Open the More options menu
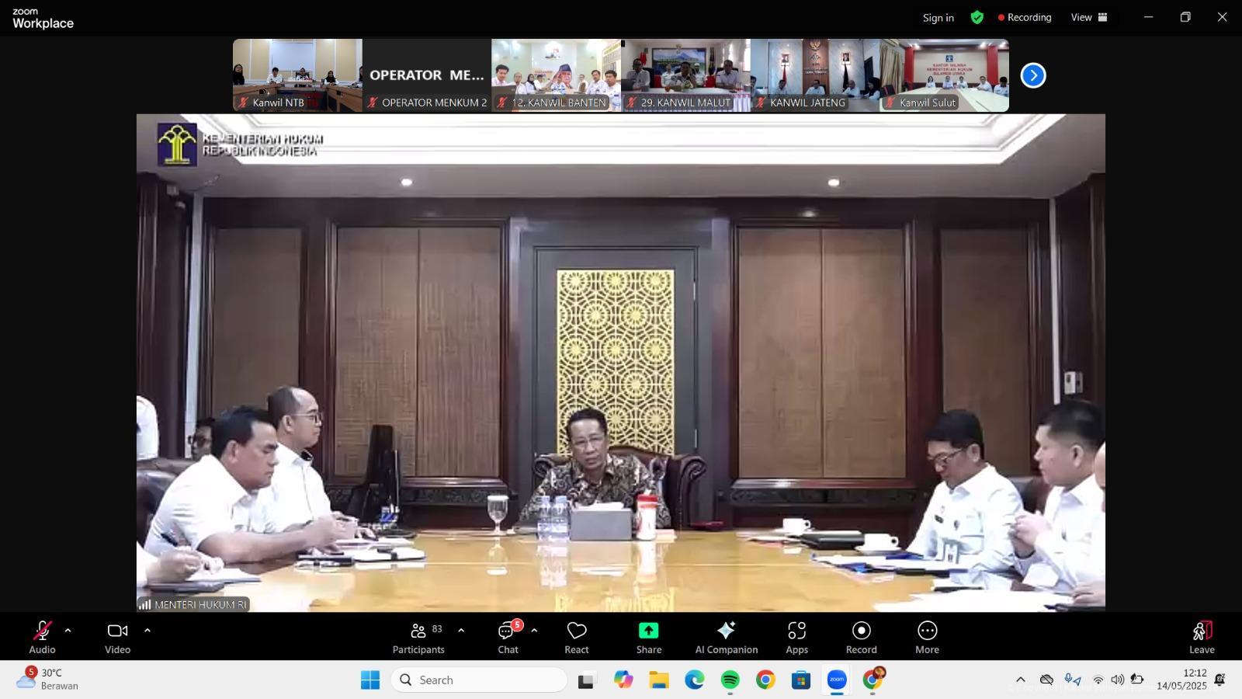The width and height of the screenshot is (1242, 699). [927, 637]
